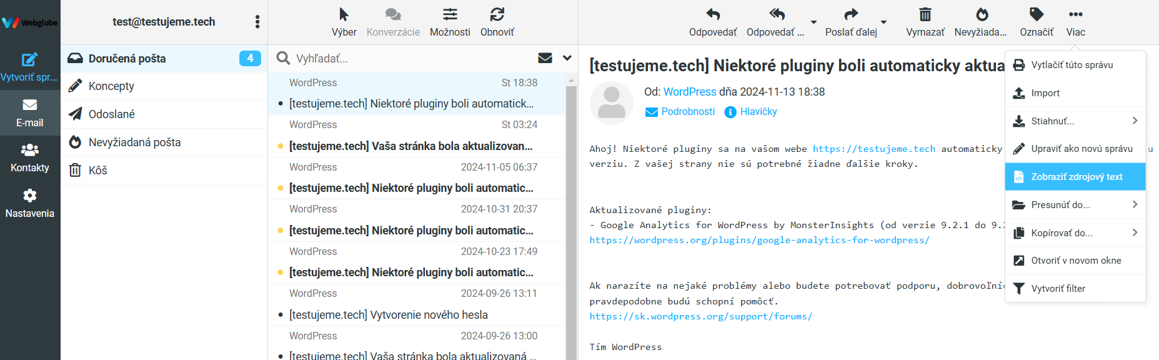Open the Vytvorenie nového hesla email
Viewport: 1159px width, 360px height.
point(417,305)
